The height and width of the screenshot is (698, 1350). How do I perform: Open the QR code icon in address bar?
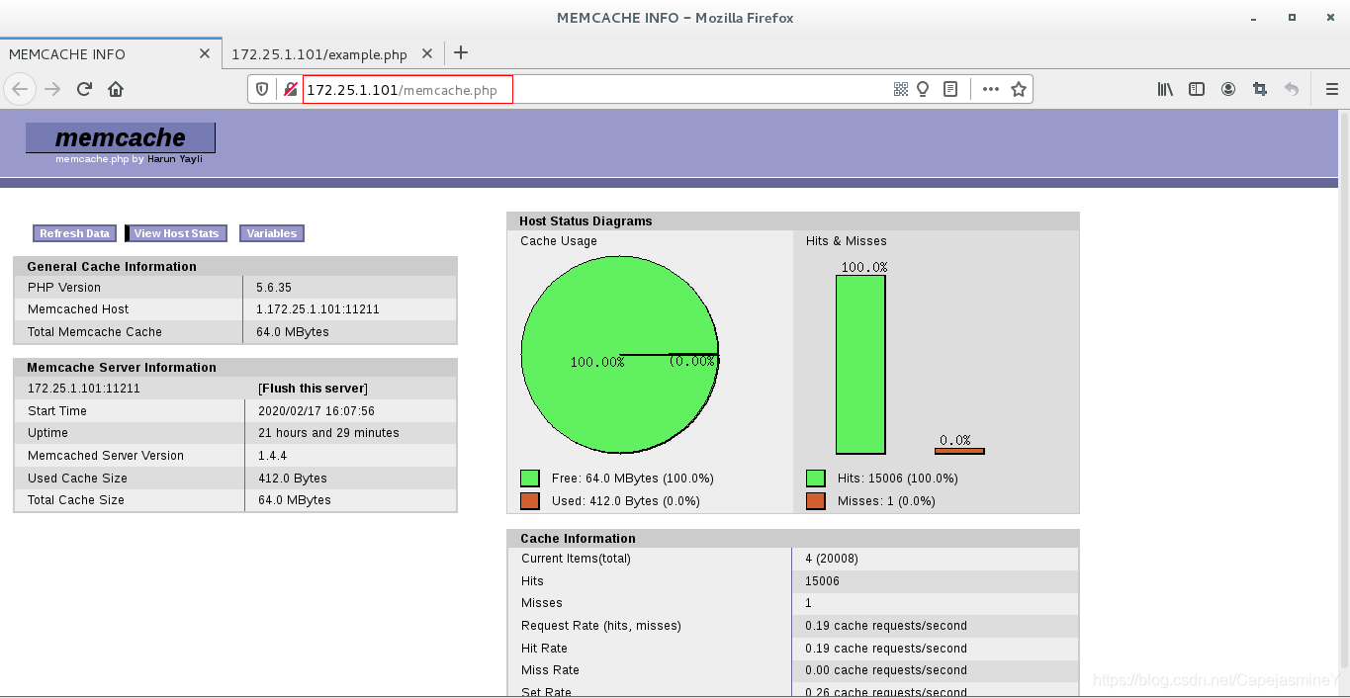(900, 89)
